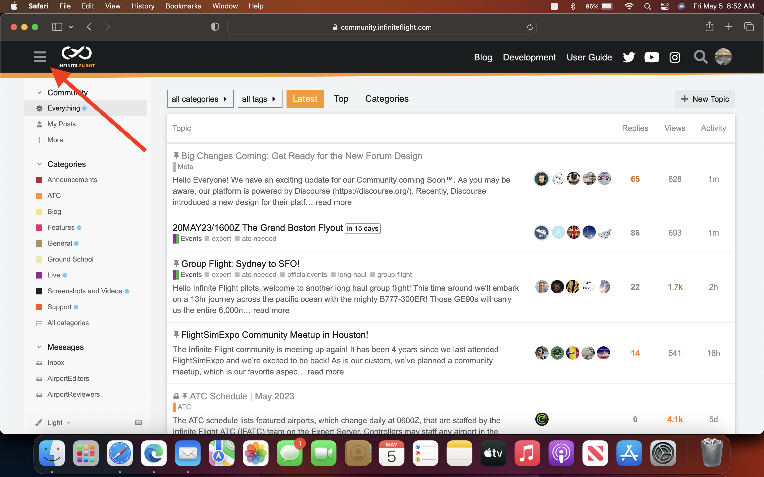The height and width of the screenshot is (477, 764).
Task: Collapse the Messages sidebar section
Action: (39, 347)
